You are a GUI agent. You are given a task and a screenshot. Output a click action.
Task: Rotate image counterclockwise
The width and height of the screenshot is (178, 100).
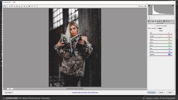pos(34,6)
